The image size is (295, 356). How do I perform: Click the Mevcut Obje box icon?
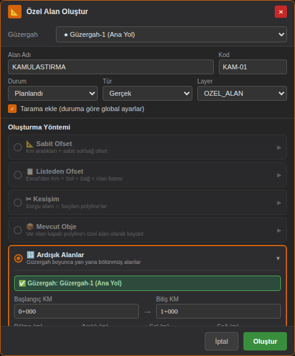[x=29, y=226]
